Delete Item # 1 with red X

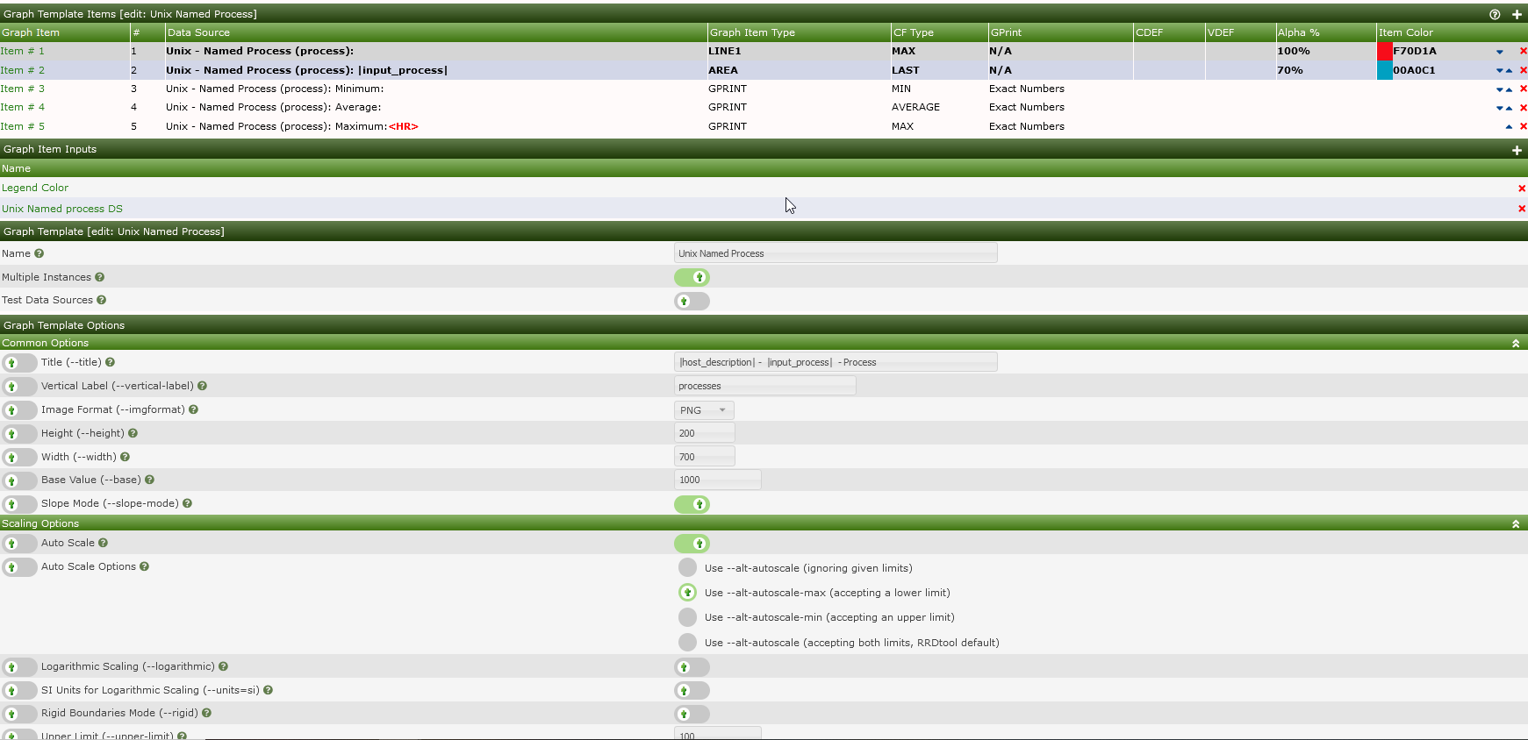click(1523, 51)
